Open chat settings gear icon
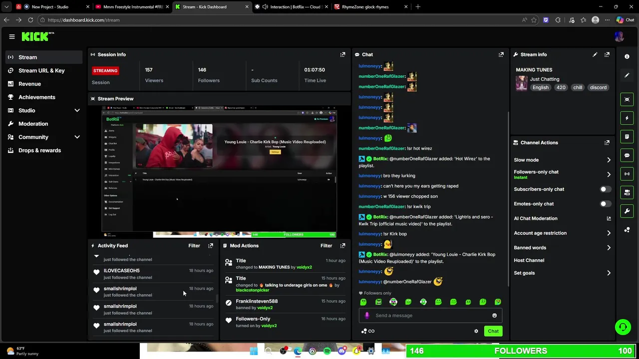The width and height of the screenshot is (639, 359). [x=476, y=331]
